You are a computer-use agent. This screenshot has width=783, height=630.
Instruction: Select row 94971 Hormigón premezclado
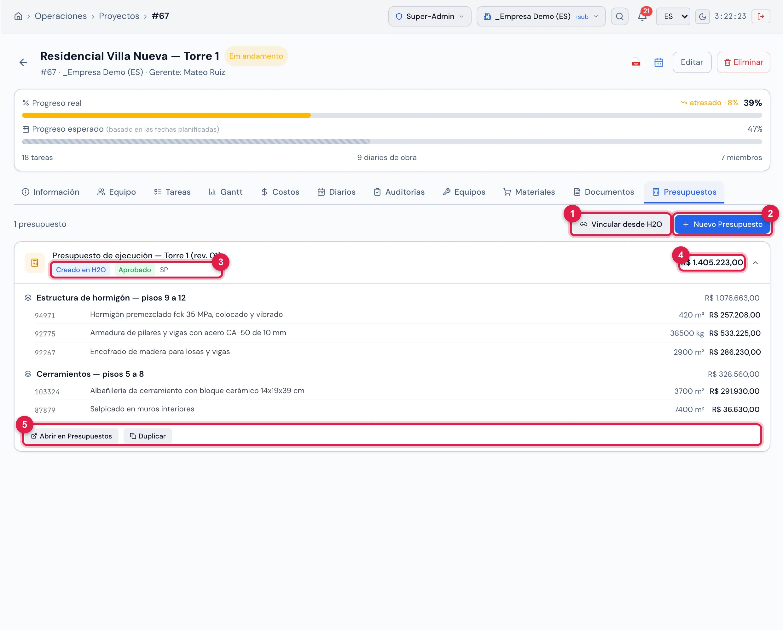pos(397,315)
